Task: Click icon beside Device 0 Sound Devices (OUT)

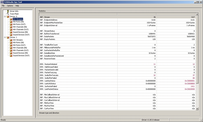Action: point(11,35)
